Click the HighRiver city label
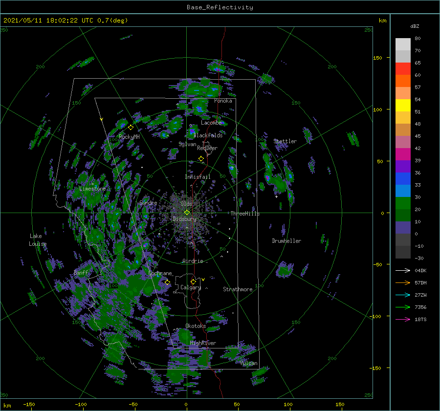Screen dimensions: 440x411 point(203,343)
